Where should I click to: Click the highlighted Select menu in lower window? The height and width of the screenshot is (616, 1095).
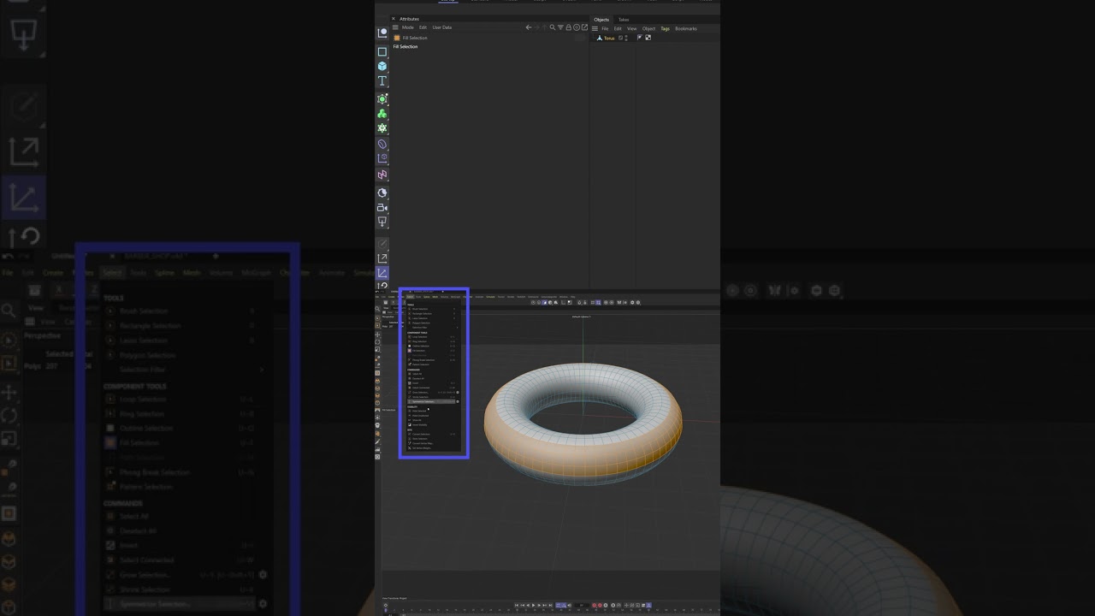(410, 297)
